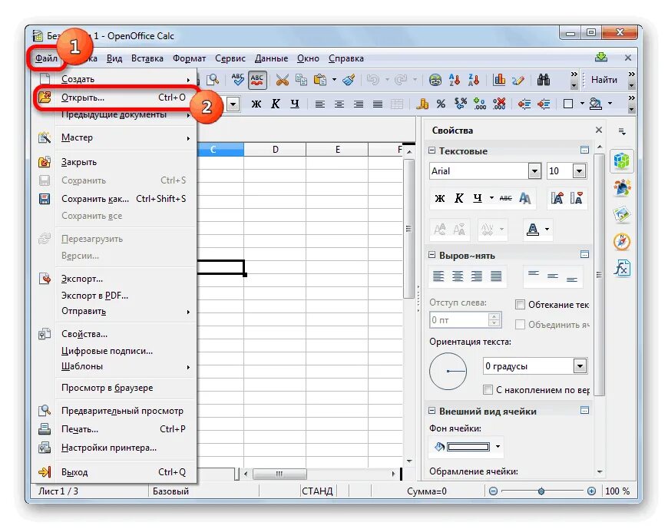The image size is (668, 529).
Task: Click the Format Paintbrush icon
Action: [x=349, y=80]
